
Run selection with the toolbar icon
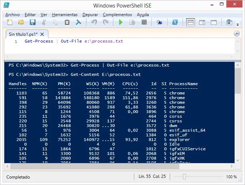point(132,22)
